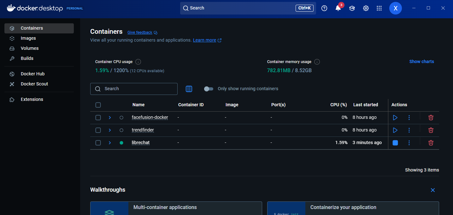Open Settings gear icon in header
The height and width of the screenshot is (215, 453).
click(366, 8)
